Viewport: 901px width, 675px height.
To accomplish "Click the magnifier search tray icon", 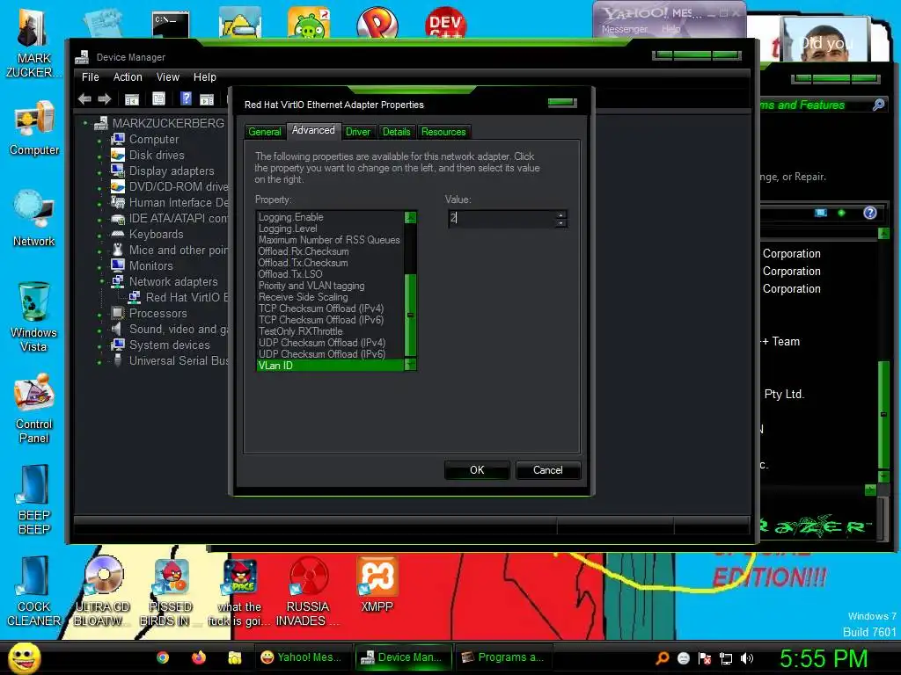I will (662, 658).
